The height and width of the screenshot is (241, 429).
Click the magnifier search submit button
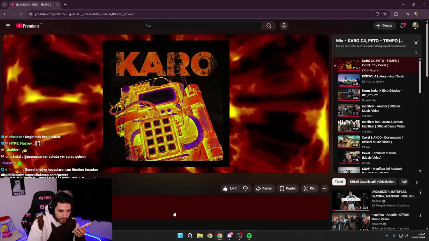coord(269,26)
